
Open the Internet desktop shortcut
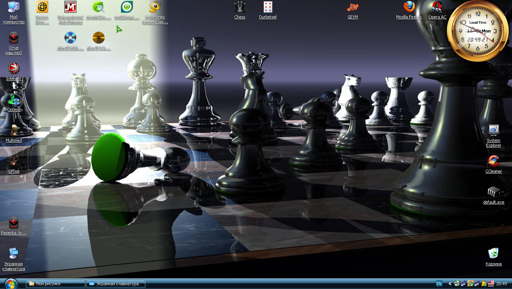[14, 72]
